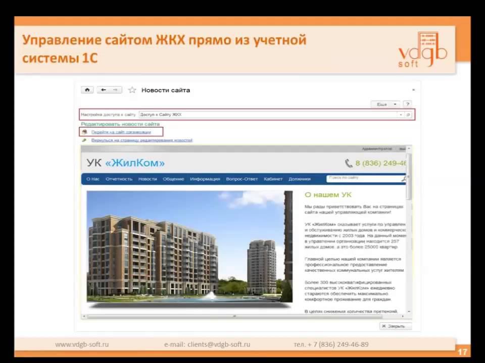Open the Новости menu item
The height and width of the screenshot is (363, 485).
coord(148,179)
